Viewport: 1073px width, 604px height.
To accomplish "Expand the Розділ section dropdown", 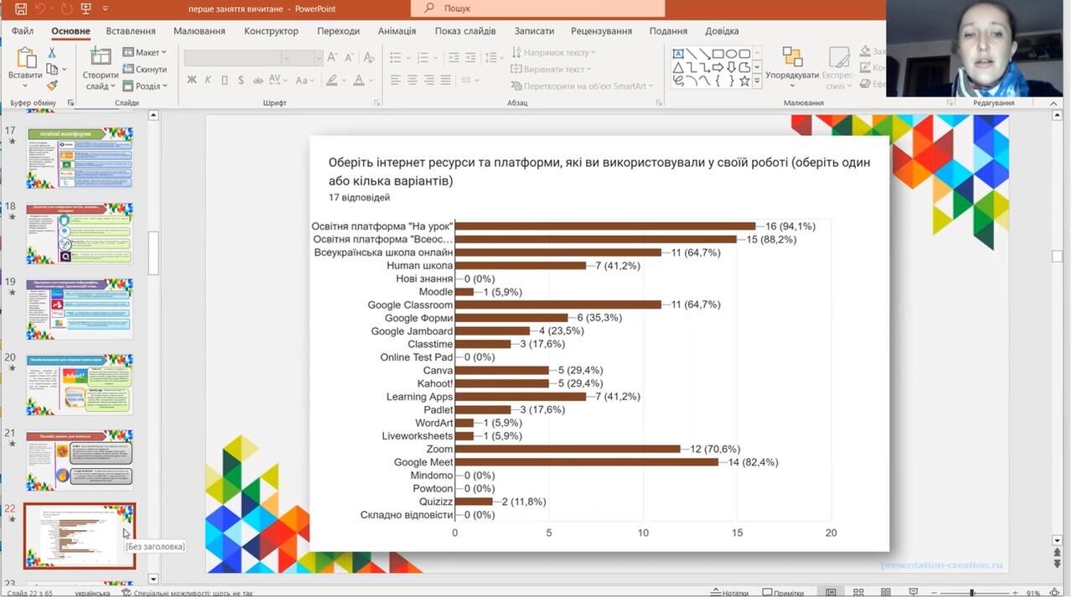I will 145,86.
